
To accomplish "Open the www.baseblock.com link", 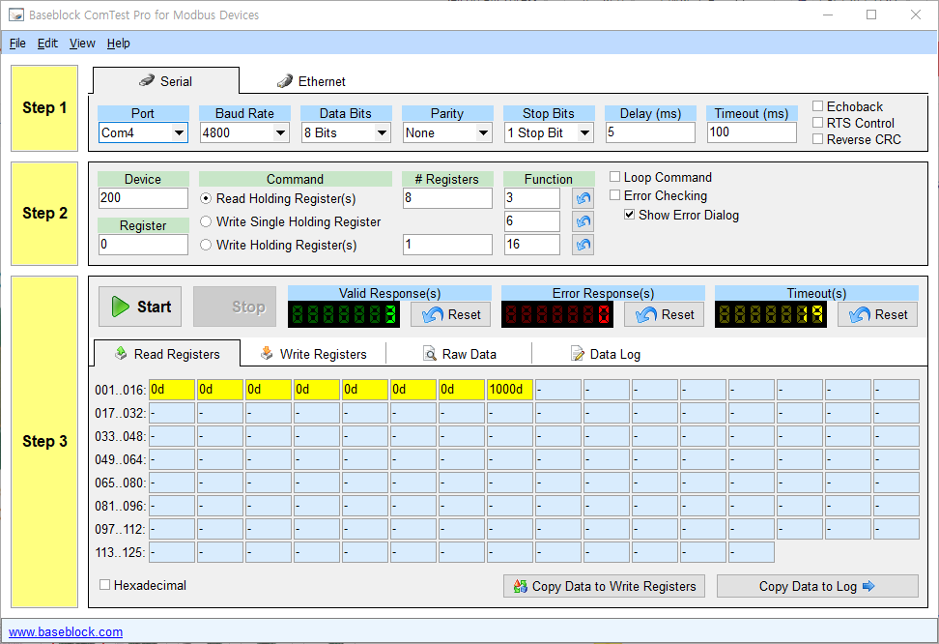I will point(66,631).
